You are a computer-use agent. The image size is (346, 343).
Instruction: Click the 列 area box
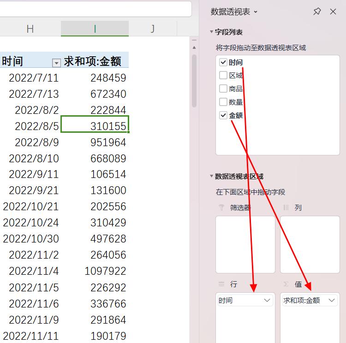(310, 244)
